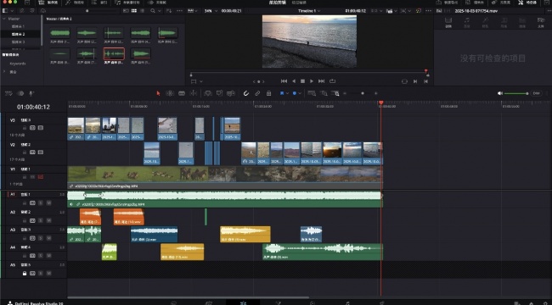Select the highlighted audio clip thumbnail in media pool

[x=114, y=53]
